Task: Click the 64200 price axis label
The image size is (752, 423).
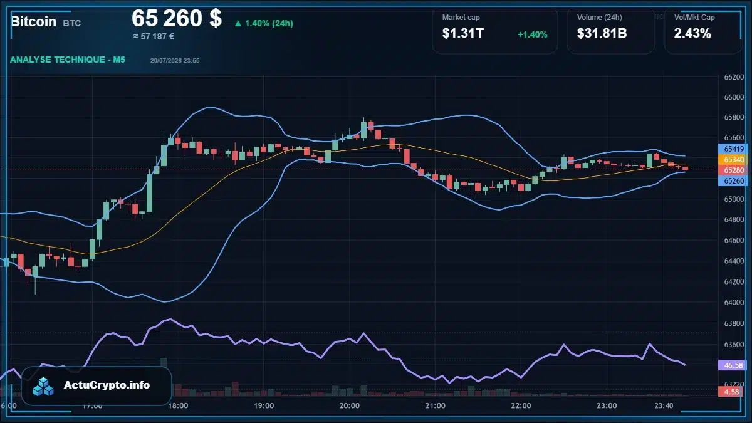Action: tap(733, 281)
